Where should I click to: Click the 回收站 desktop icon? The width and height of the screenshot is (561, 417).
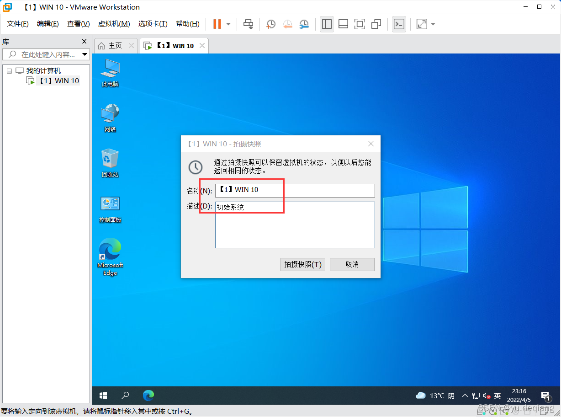110,163
